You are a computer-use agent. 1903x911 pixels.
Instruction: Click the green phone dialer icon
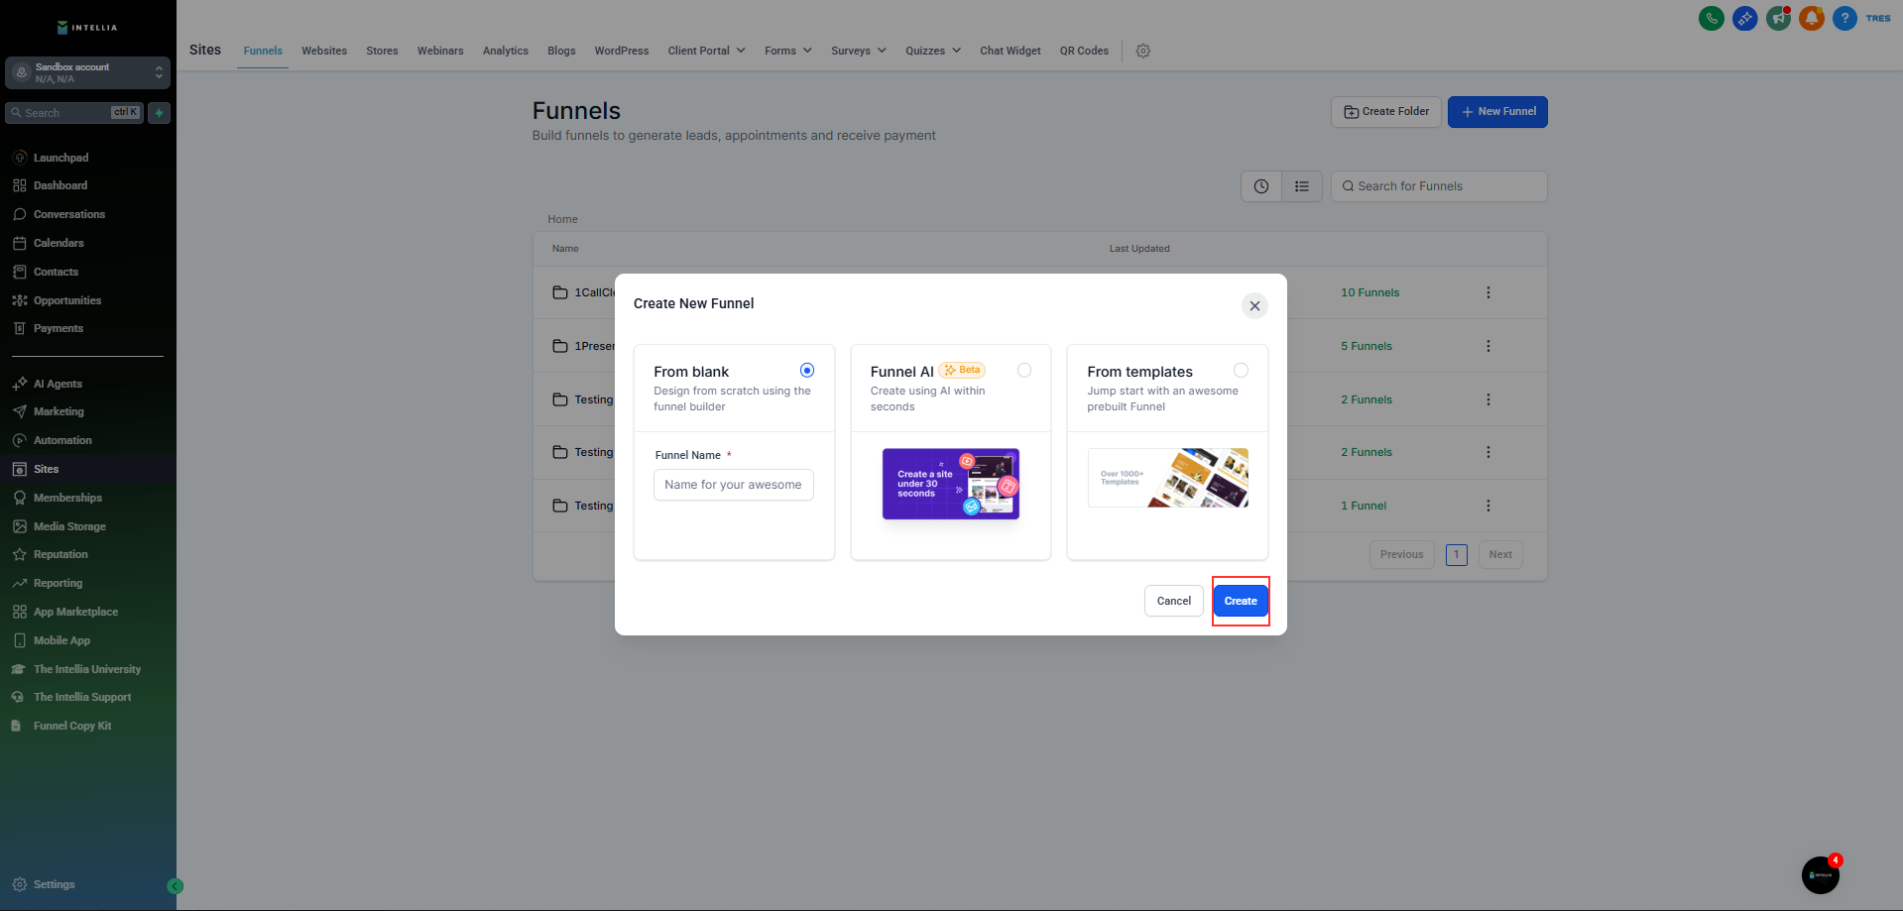click(1712, 18)
